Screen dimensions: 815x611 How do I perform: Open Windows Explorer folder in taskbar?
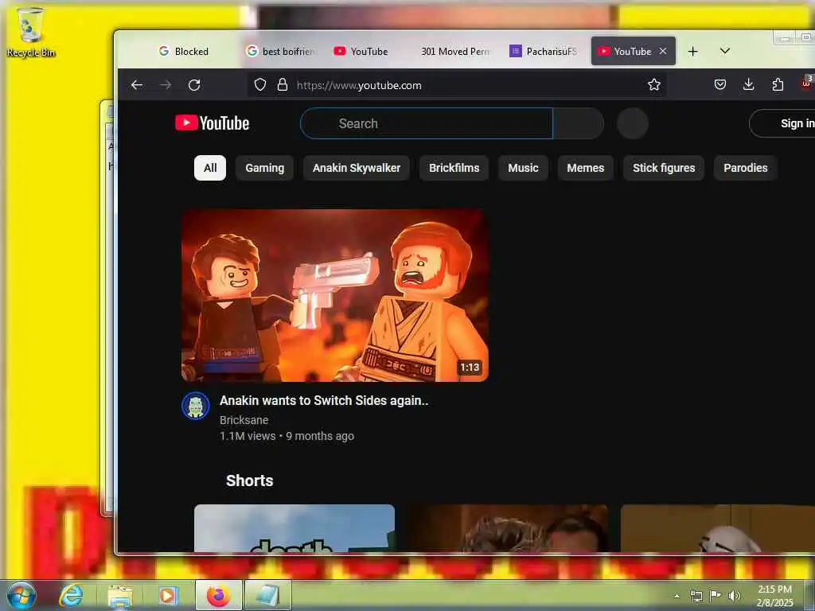click(x=120, y=597)
